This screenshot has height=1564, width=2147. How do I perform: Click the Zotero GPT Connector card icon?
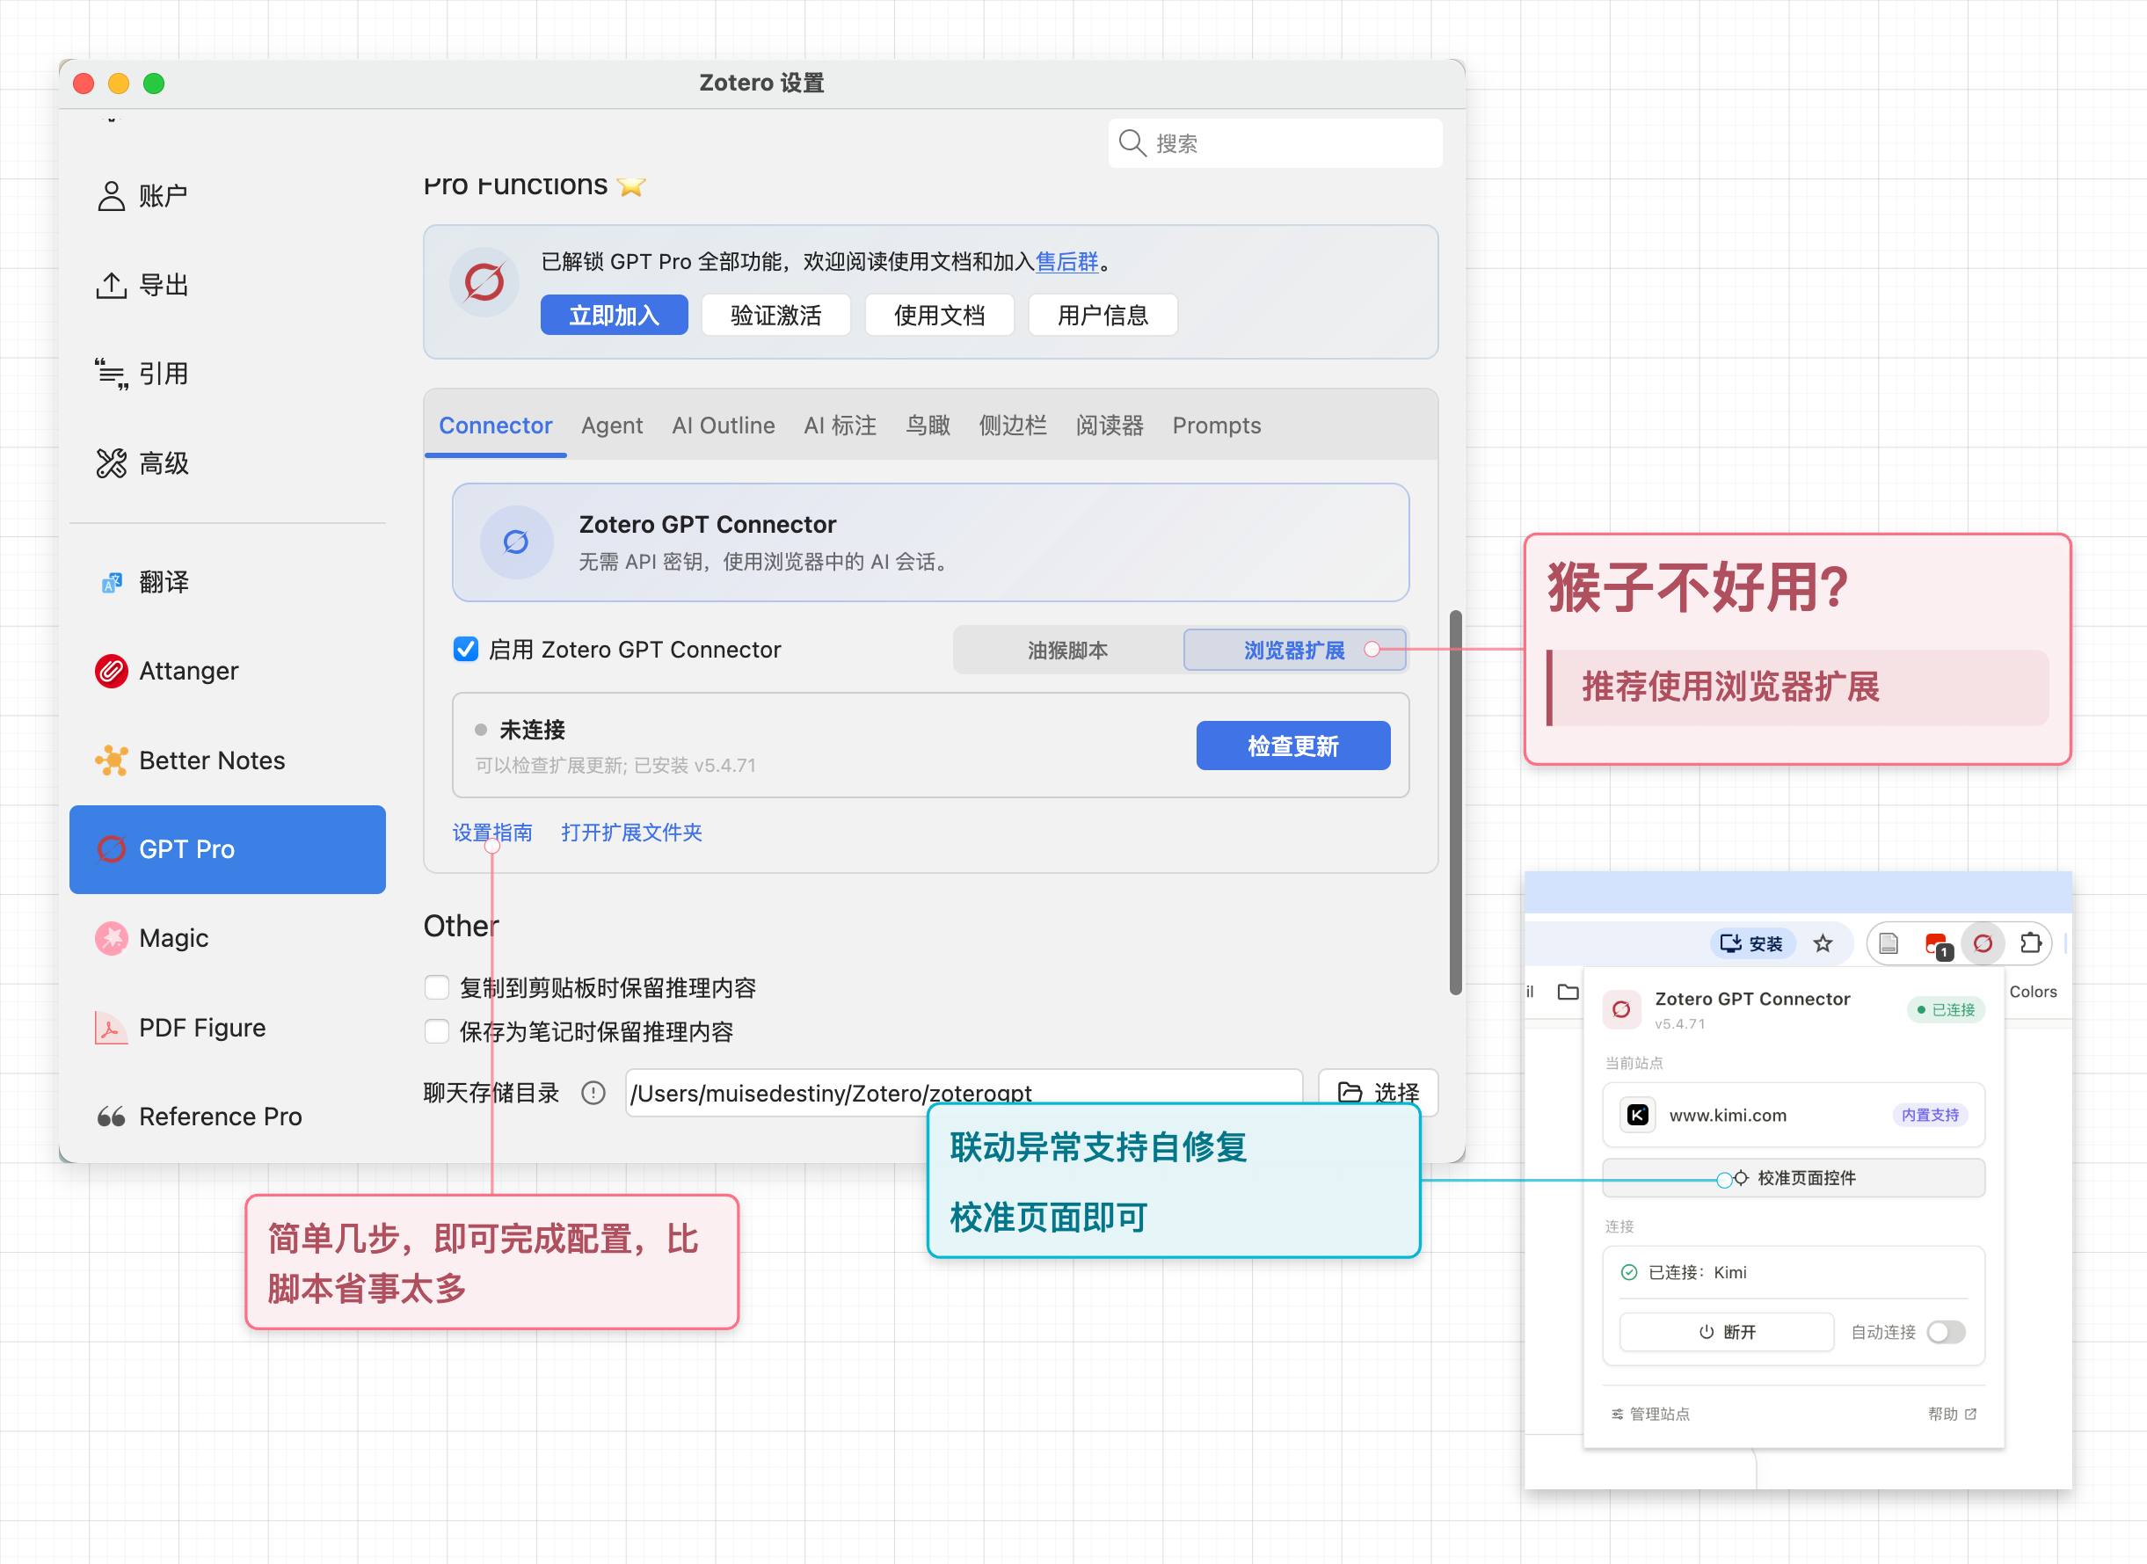click(516, 542)
